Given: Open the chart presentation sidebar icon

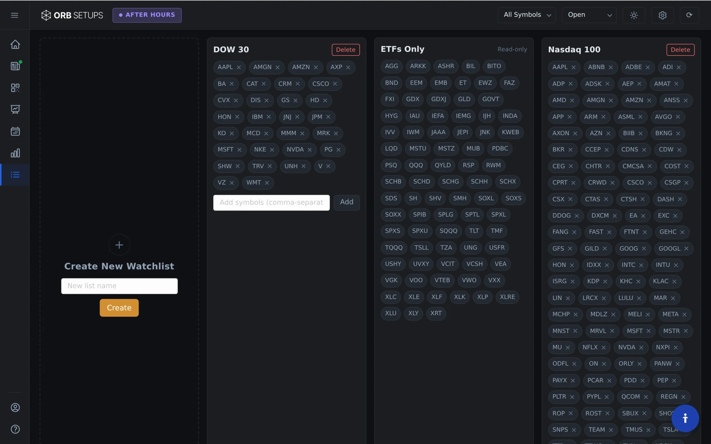Looking at the screenshot, I should [15, 110].
